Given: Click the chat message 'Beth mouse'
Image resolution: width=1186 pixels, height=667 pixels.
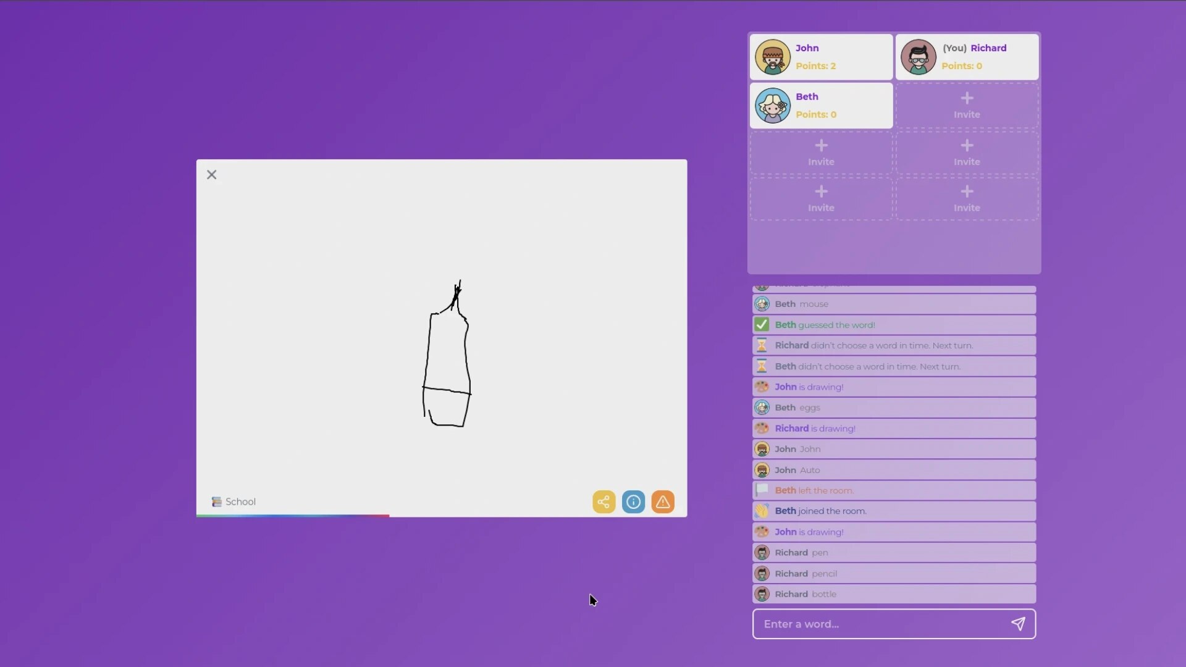Looking at the screenshot, I should (x=894, y=304).
